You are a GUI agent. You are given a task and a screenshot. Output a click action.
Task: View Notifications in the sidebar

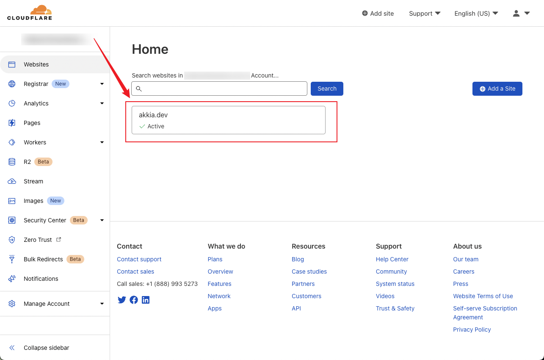click(x=41, y=279)
